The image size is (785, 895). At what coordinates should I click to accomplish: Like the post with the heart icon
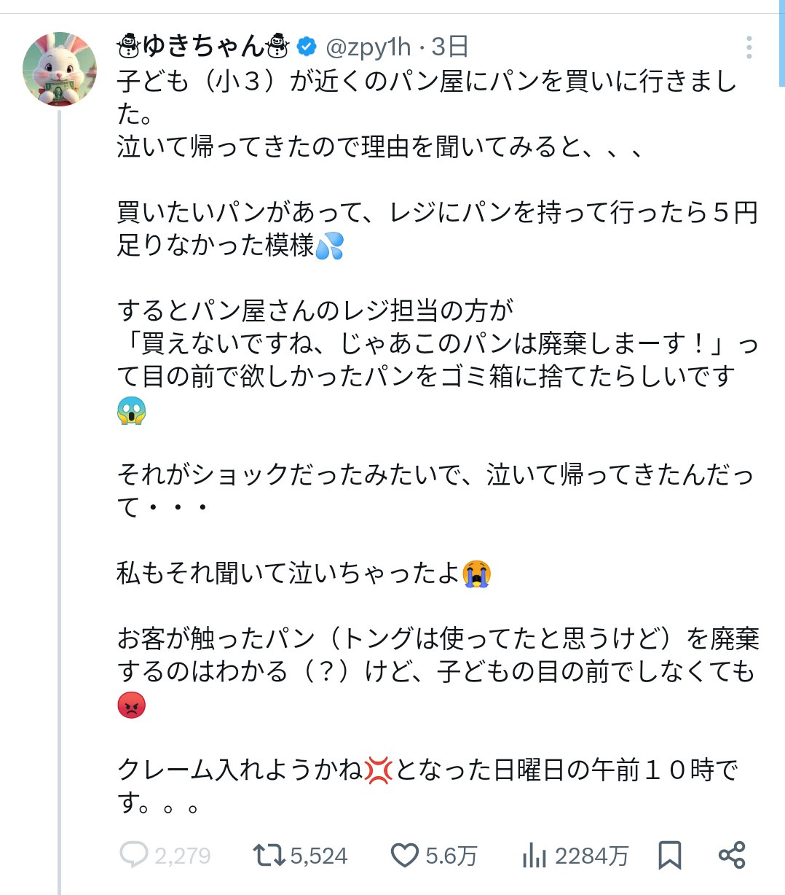(405, 855)
